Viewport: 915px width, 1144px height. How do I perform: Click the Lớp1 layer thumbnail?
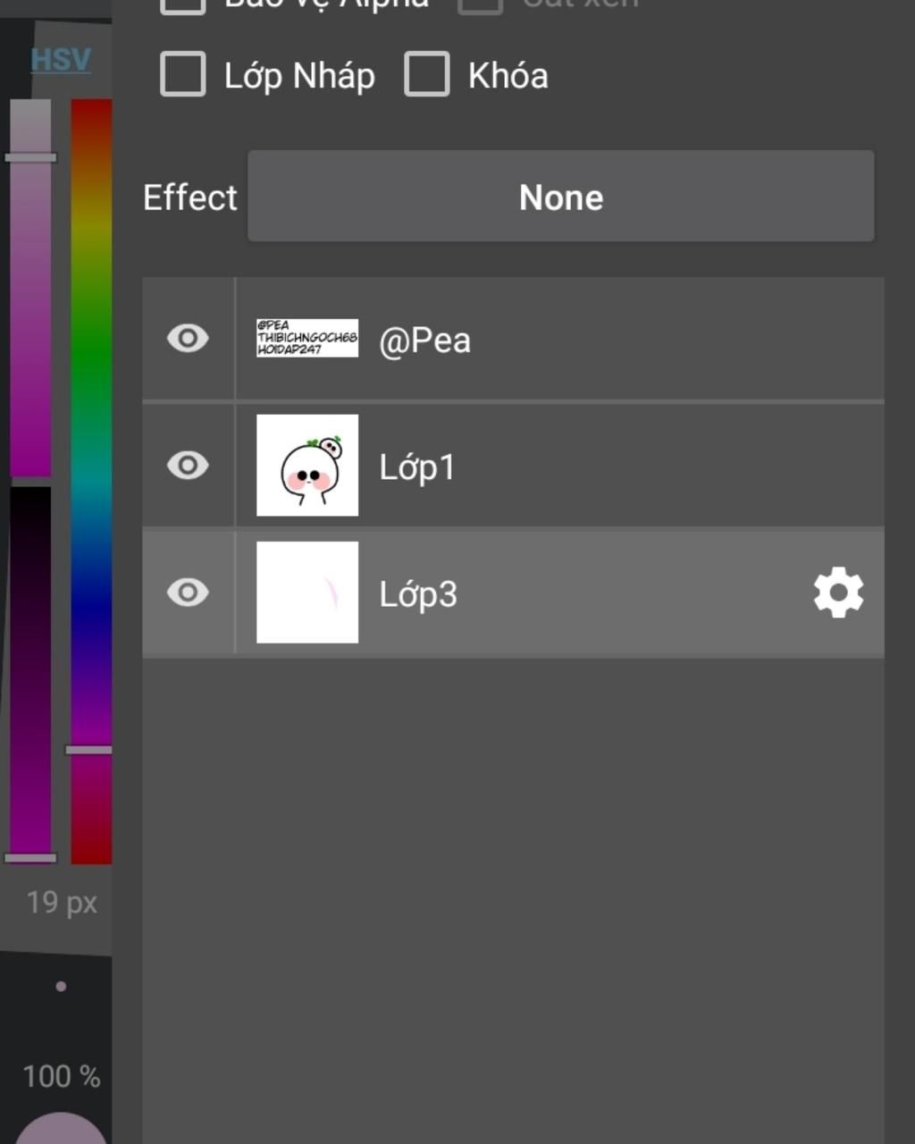click(307, 466)
